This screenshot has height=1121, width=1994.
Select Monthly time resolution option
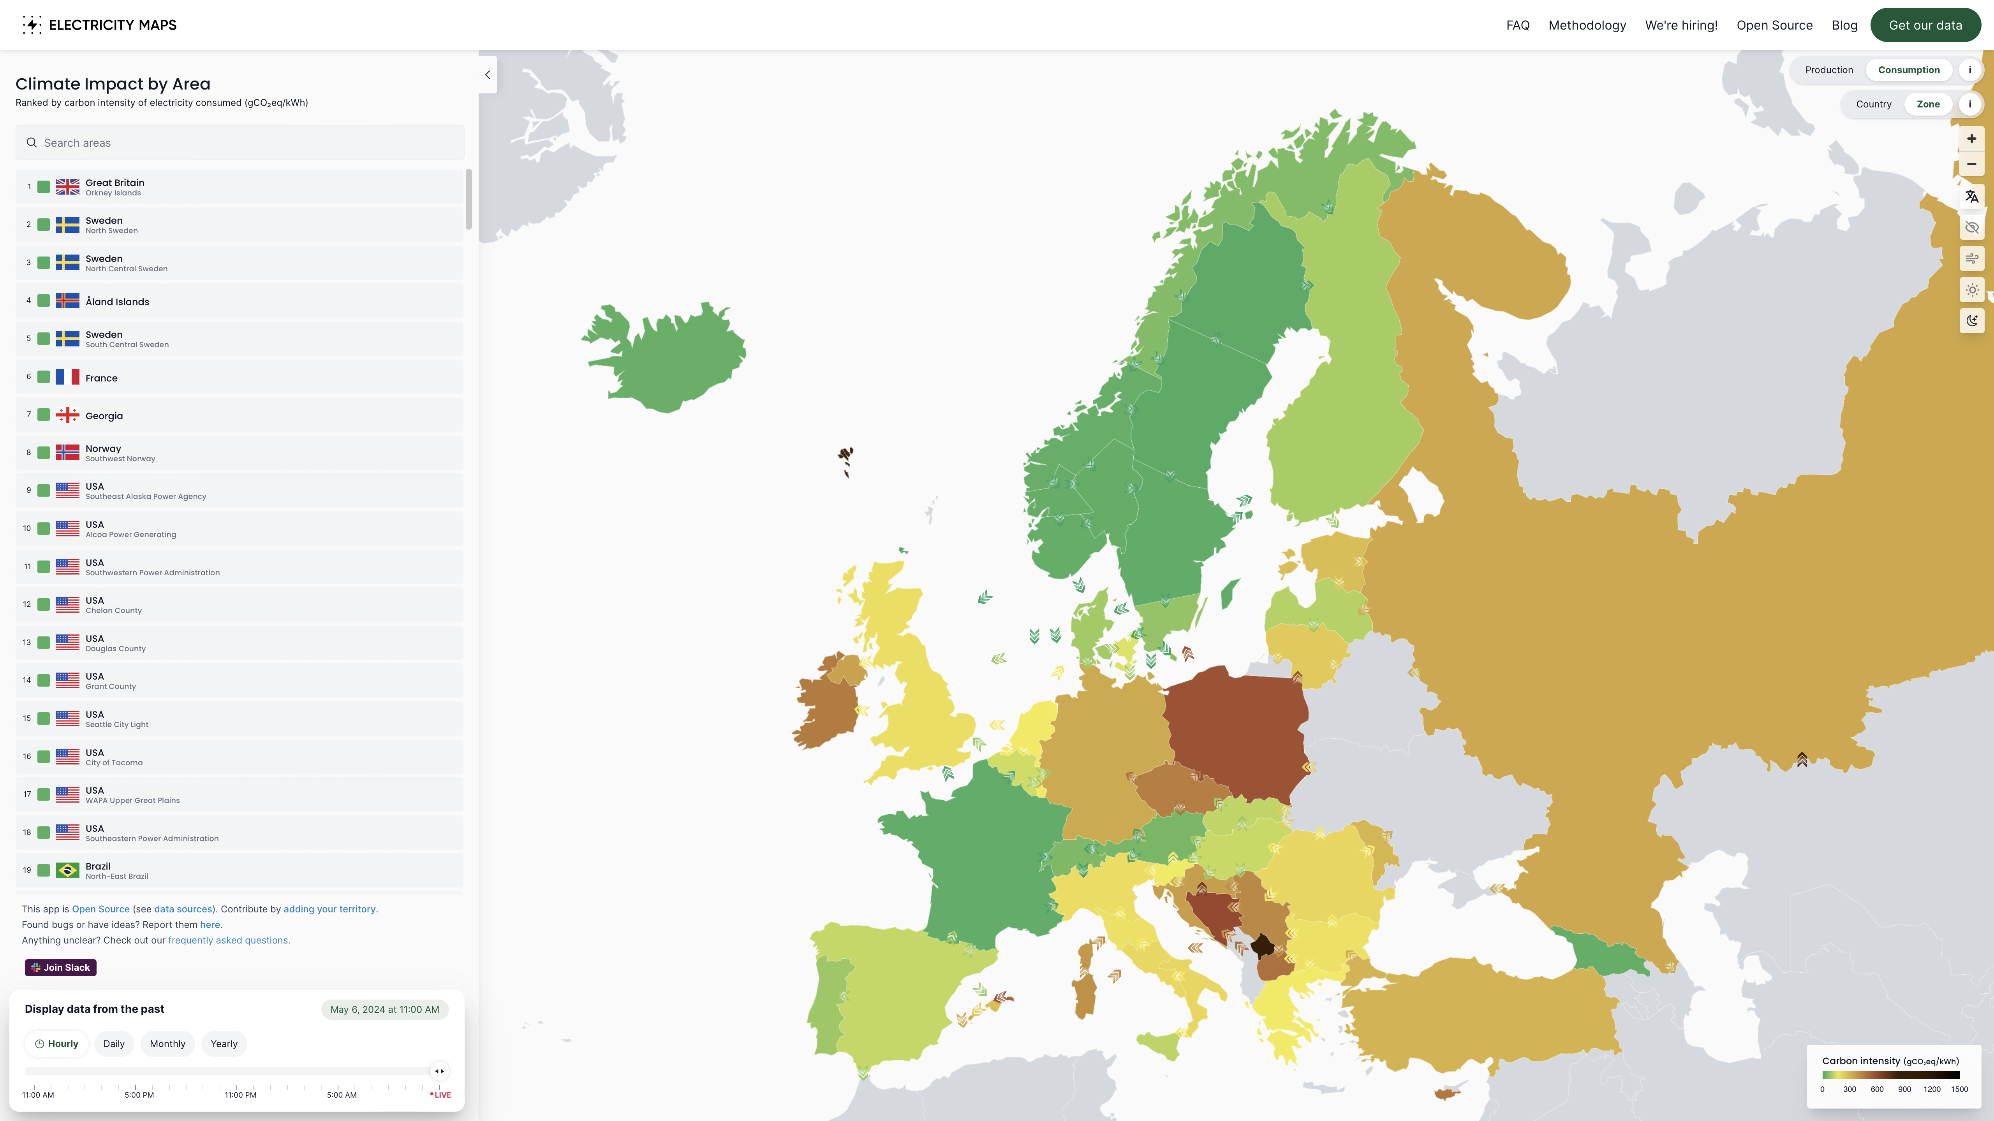167,1043
